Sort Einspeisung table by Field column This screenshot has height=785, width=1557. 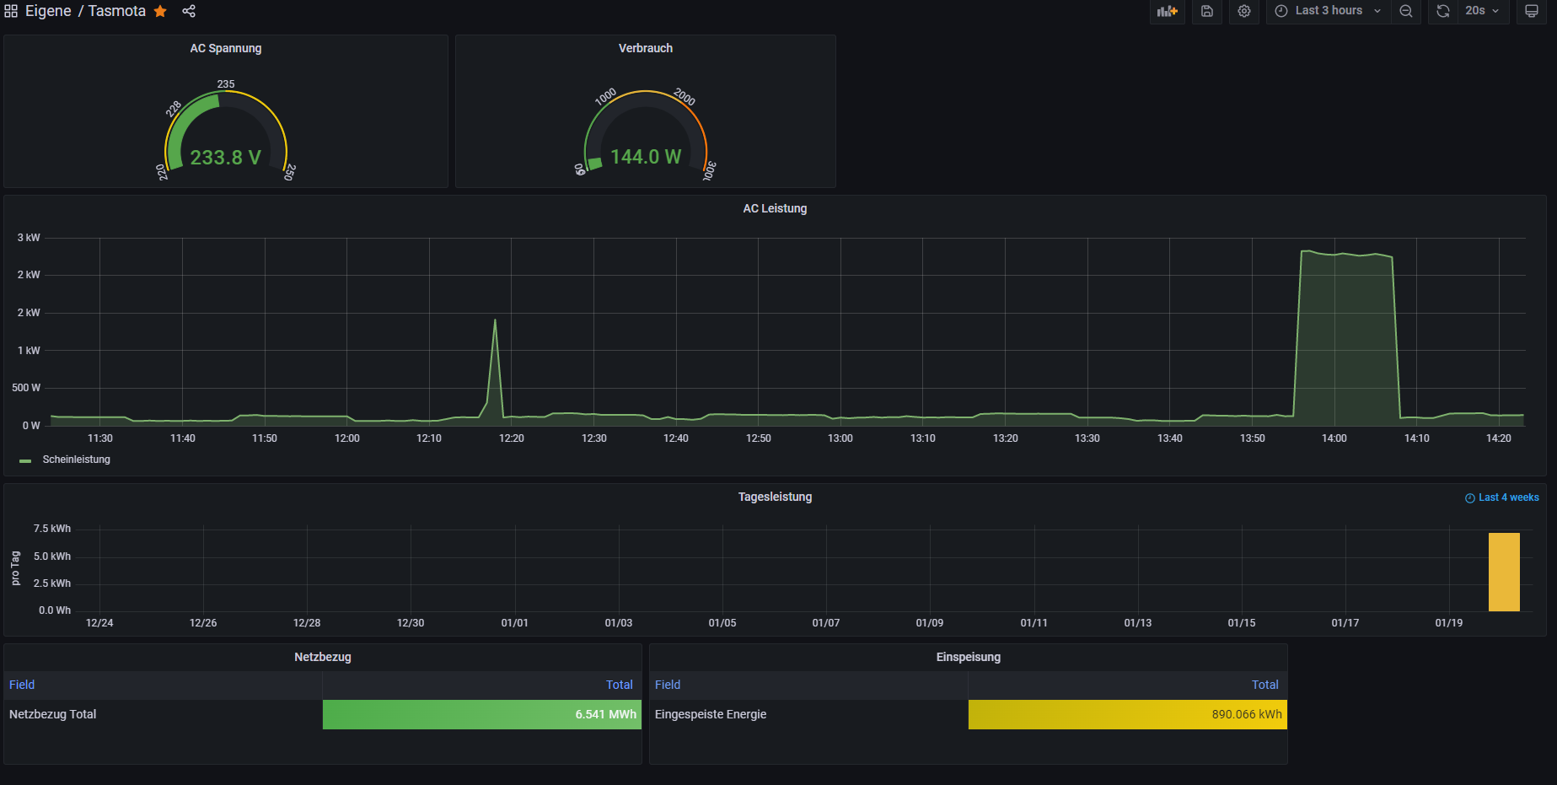click(x=667, y=685)
